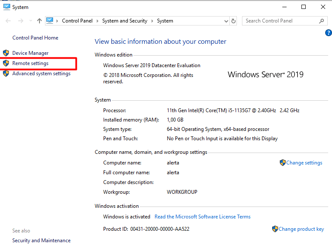
Task: Go back with the back arrow
Action: (x=8, y=21)
